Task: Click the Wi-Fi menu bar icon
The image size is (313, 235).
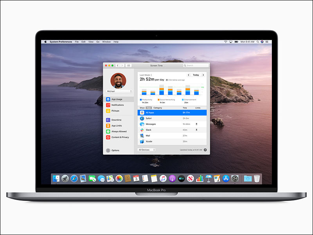Action: click(x=226, y=42)
